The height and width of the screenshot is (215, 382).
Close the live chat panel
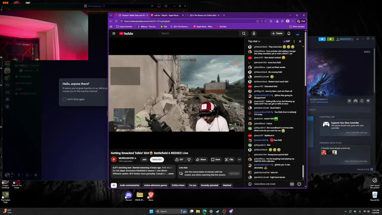point(300,41)
